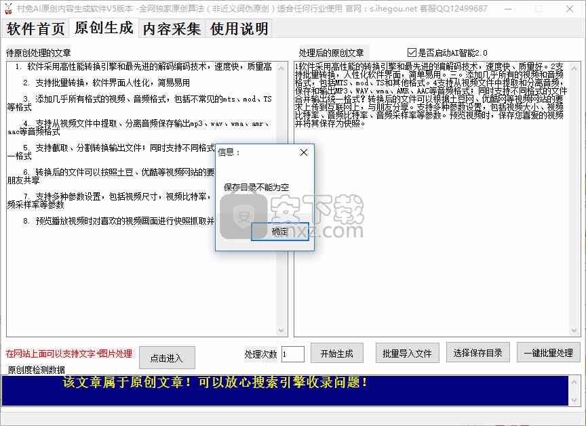
Task: Close the main application window
Action: coord(570,9)
